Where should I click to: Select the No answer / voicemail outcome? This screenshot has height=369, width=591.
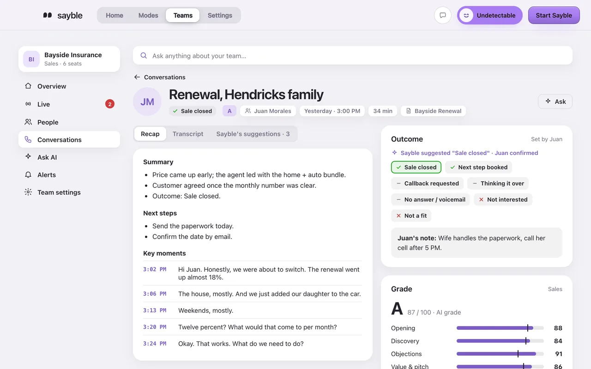tap(430, 199)
